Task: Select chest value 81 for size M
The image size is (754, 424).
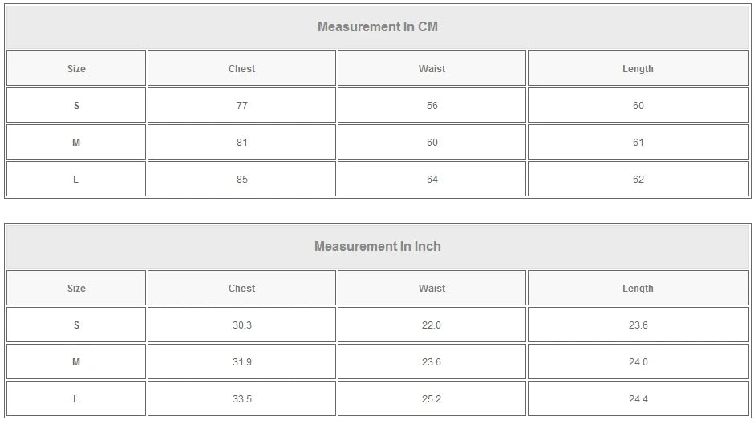Action: (241, 143)
